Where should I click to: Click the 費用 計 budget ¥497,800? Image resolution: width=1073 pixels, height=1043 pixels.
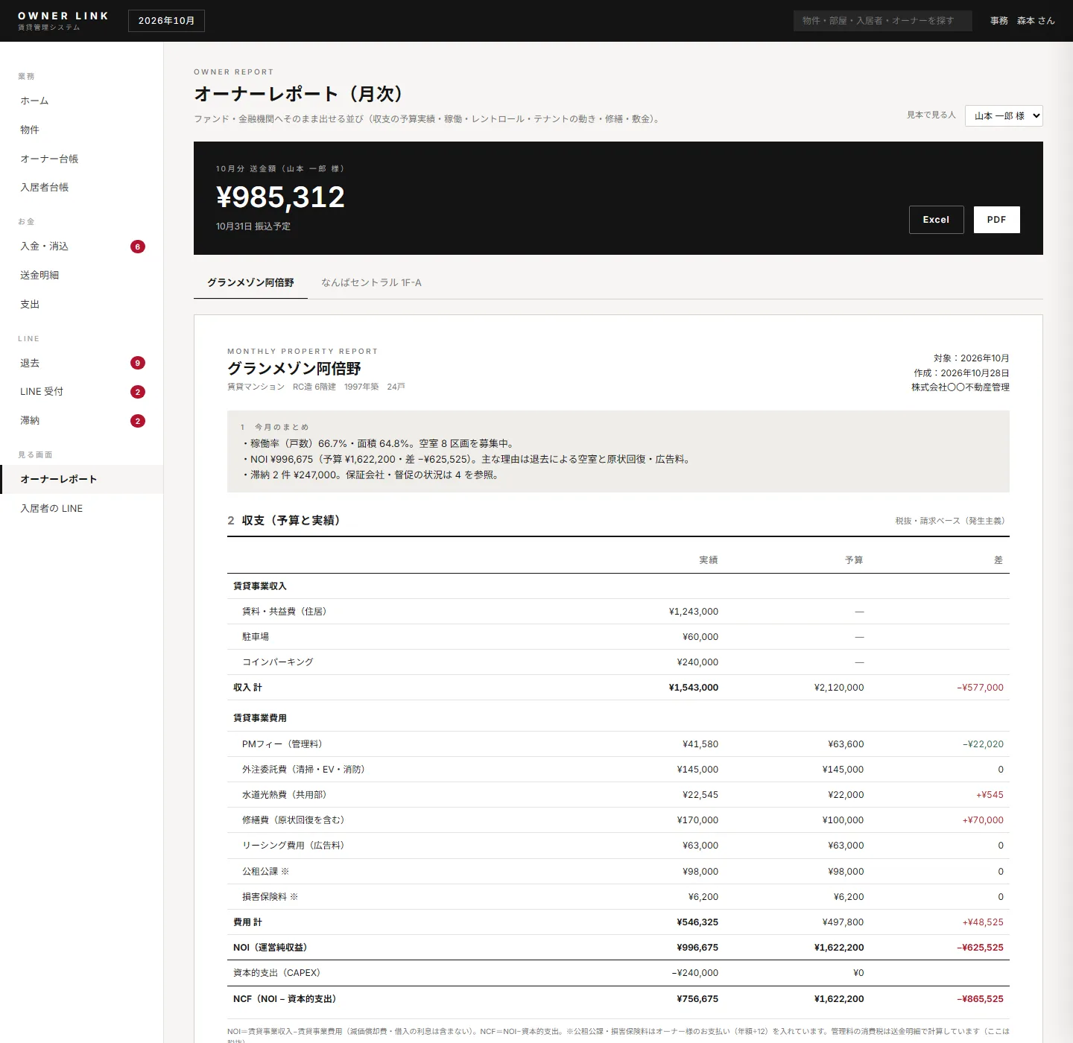point(843,922)
